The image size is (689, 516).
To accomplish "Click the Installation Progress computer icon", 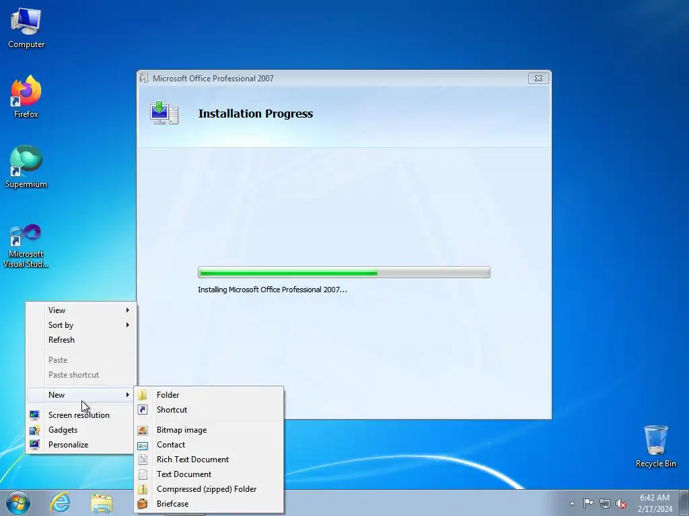I will click(164, 113).
